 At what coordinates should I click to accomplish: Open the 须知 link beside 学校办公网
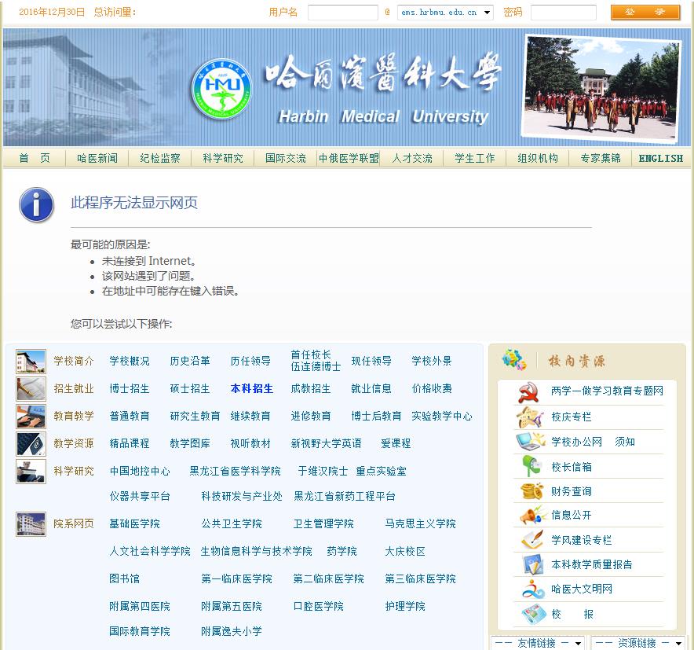624,442
